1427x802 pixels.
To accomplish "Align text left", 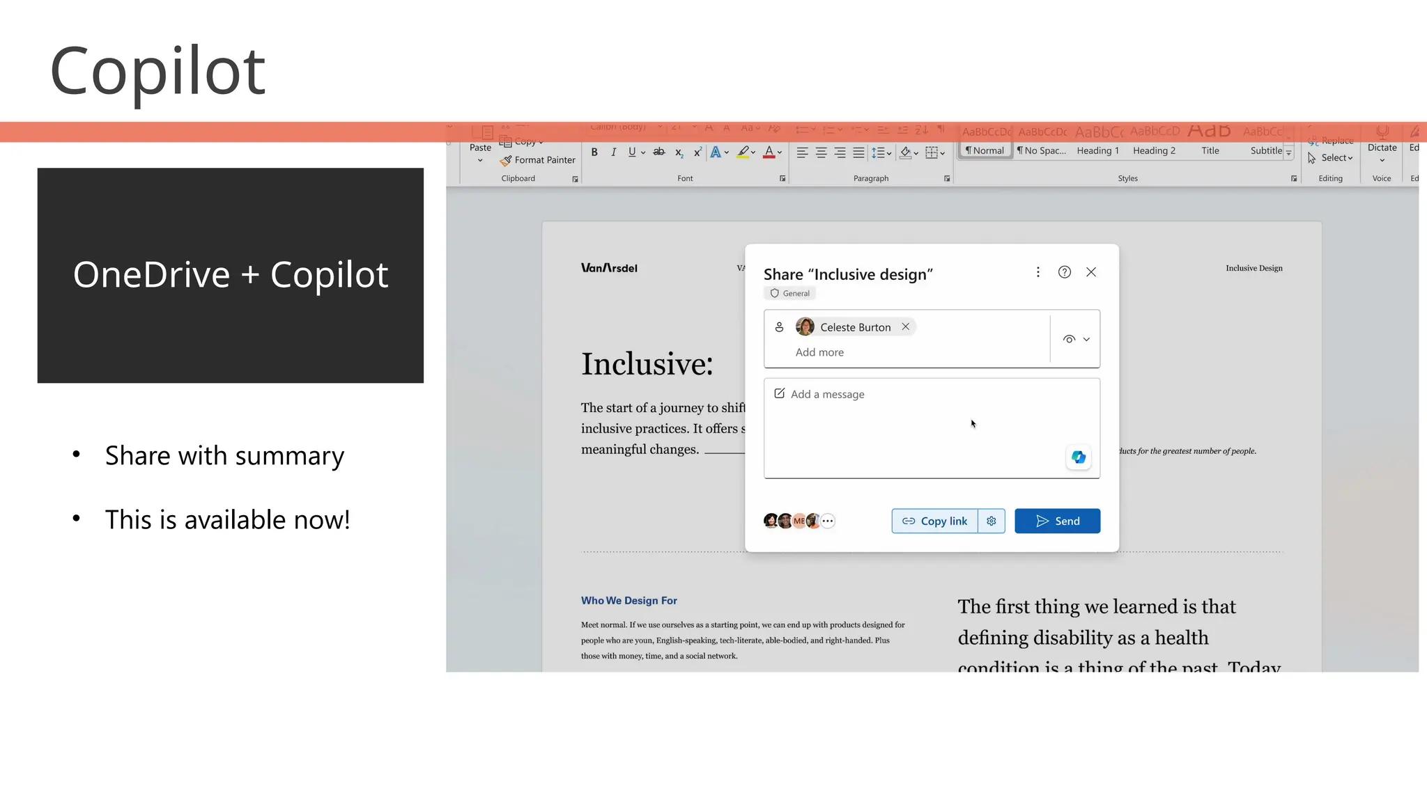I will (802, 152).
